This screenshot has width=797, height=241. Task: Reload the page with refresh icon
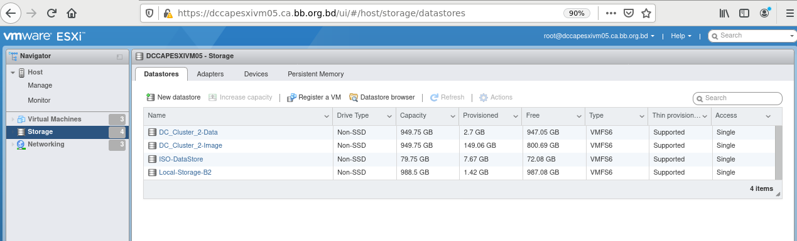click(x=52, y=13)
